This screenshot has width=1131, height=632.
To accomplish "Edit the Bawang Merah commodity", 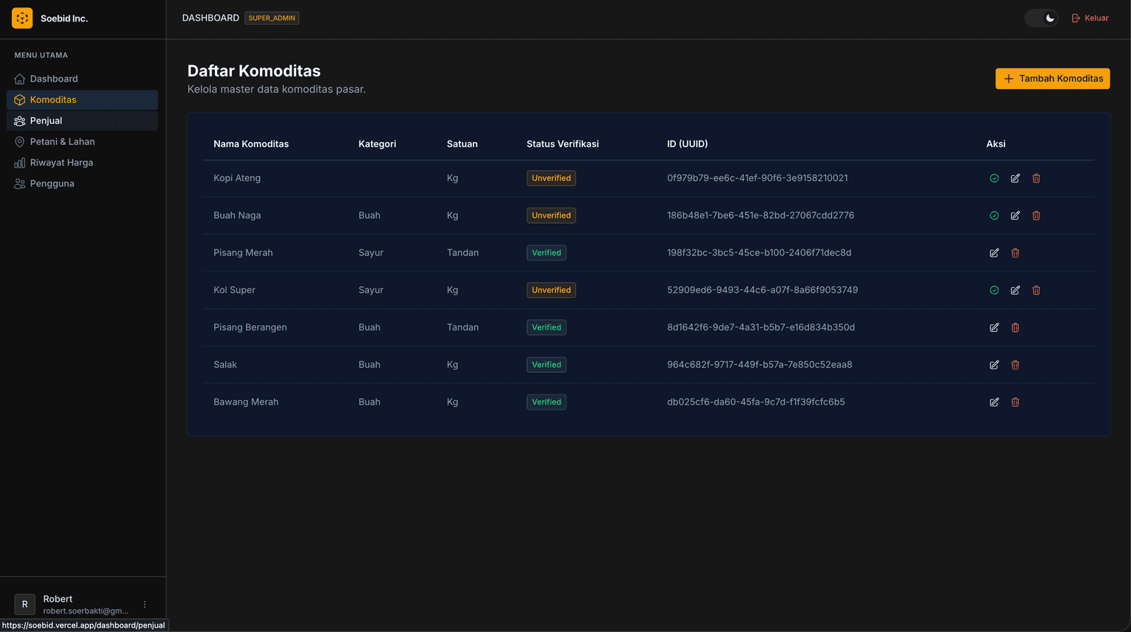I will pos(994,402).
